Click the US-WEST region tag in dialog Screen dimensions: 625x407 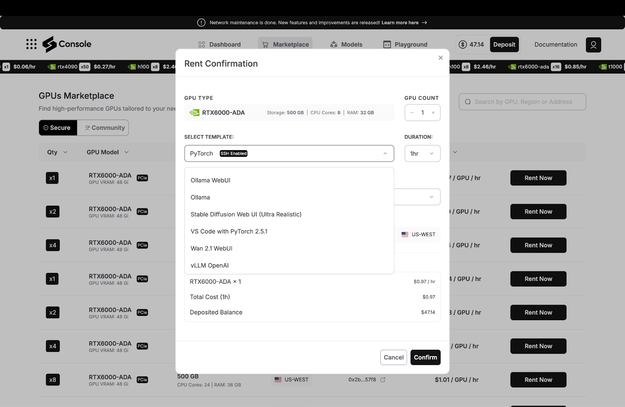tap(418, 235)
